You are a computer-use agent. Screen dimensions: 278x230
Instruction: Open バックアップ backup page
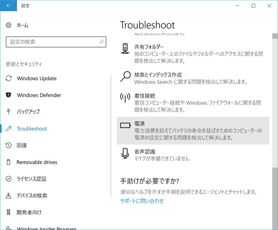pos(28,112)
